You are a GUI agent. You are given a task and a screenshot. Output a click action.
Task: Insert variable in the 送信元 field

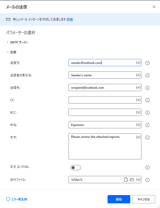tap(138, 63)
